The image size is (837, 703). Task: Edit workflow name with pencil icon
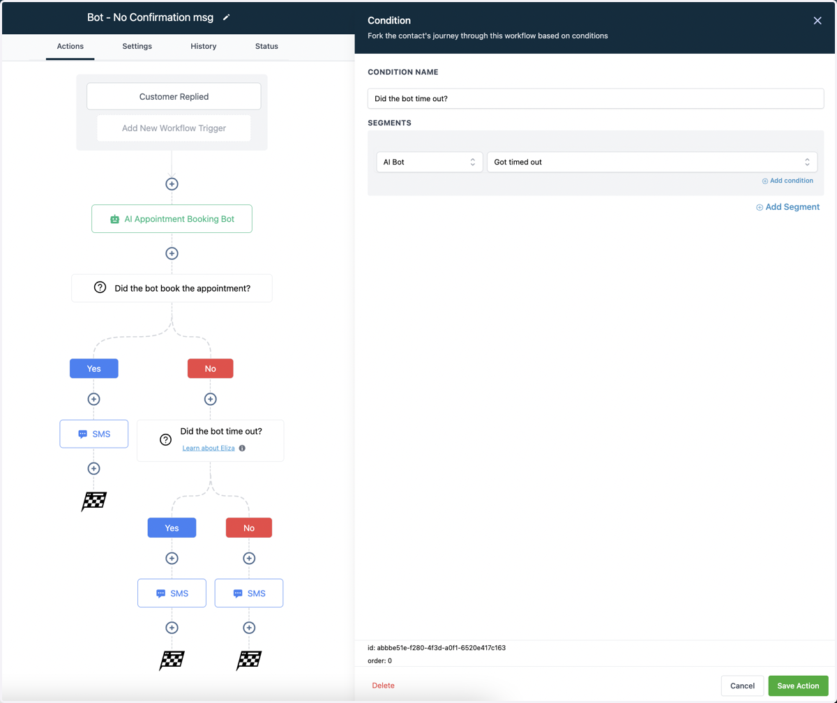point(226,17)
